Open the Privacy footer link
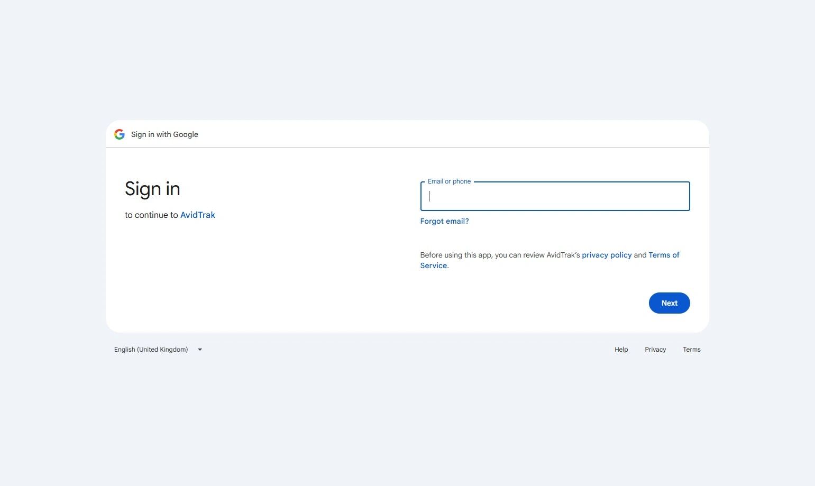Viewport: 815px width, 486px height. click(655, 350)
